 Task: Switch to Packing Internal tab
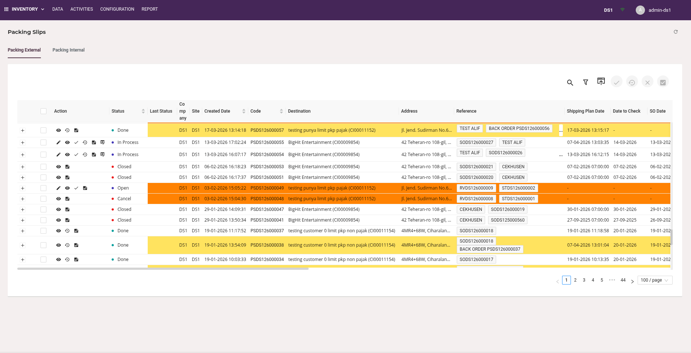tap(69, 50)
